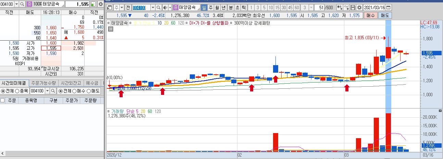Open grid table icon below chart legend
The height and width of the screenshot is (159, 443).
tap(111, 29)
